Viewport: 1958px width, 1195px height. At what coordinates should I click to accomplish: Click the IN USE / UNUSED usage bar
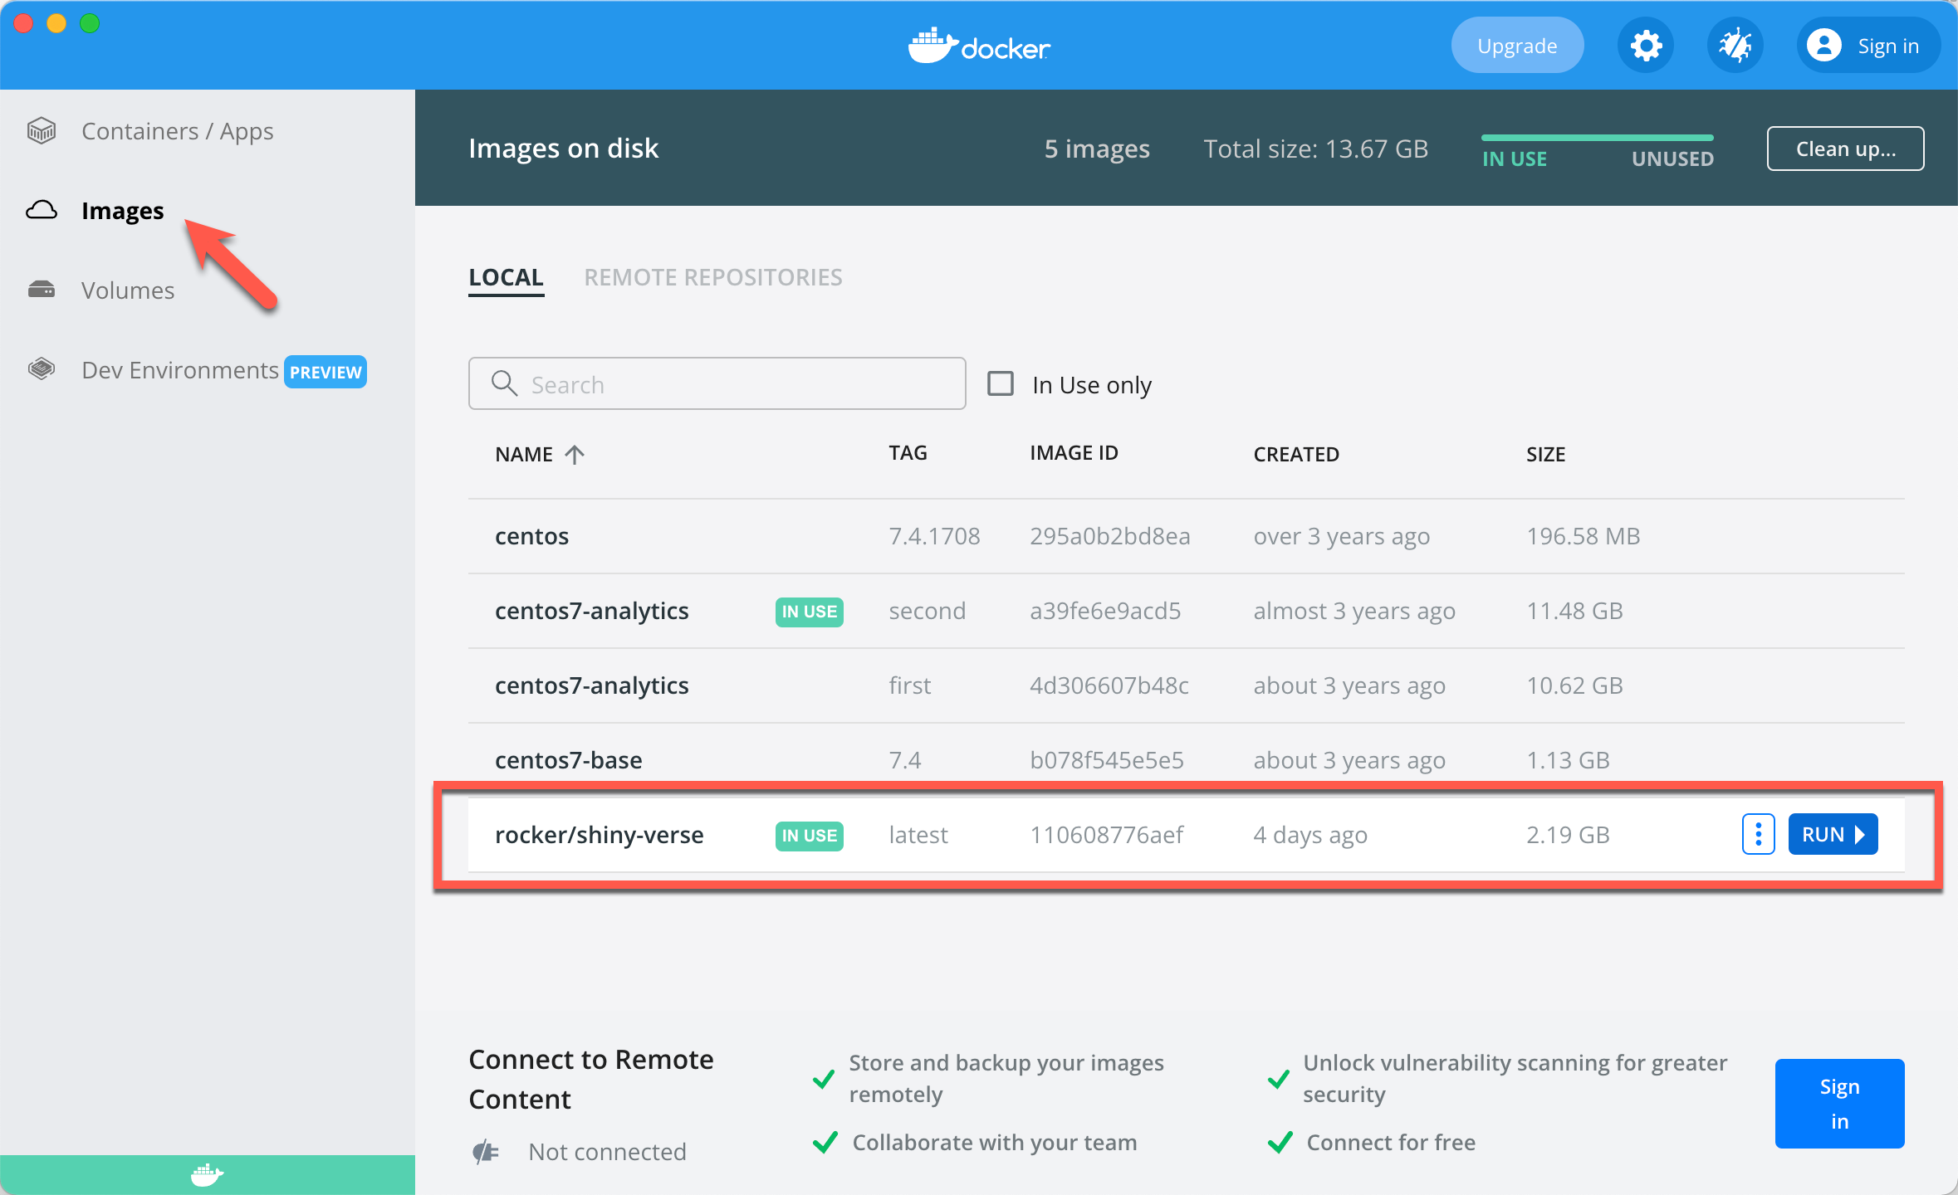(1597, 138)
